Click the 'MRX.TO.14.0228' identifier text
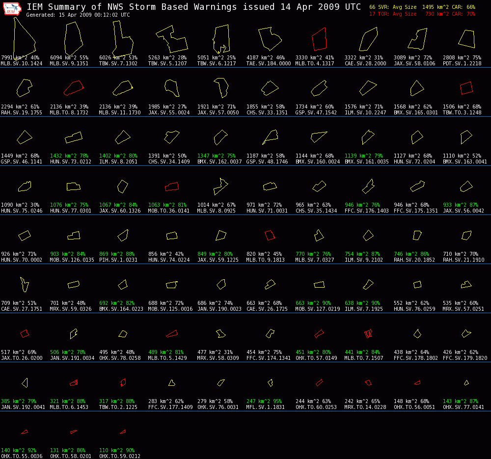 click(365, 407)
